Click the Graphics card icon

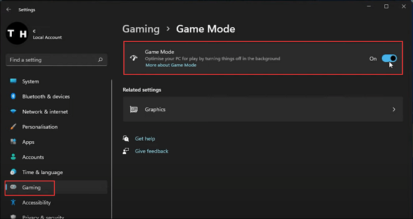coord(134,109)
